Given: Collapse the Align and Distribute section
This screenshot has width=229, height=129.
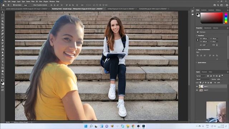Looking at the screenshot, I should (x=196, y=49).
